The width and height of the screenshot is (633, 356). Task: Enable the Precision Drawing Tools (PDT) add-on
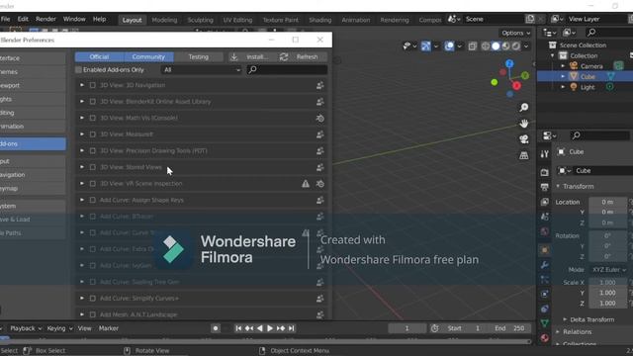point(93,151)
